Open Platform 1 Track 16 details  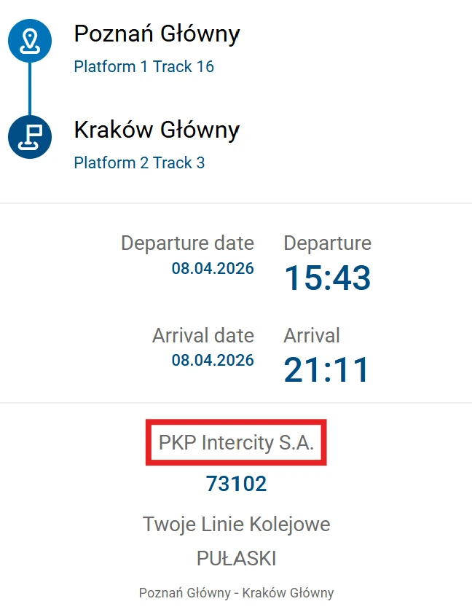144,67
